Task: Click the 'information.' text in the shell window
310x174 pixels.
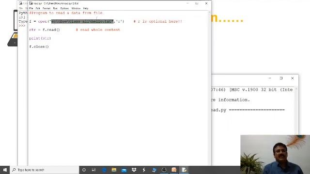Action: point(234,100)
